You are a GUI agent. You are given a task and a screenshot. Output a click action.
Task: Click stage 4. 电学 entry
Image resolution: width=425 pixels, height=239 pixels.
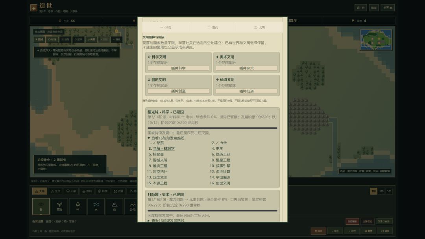coord(217,149)
